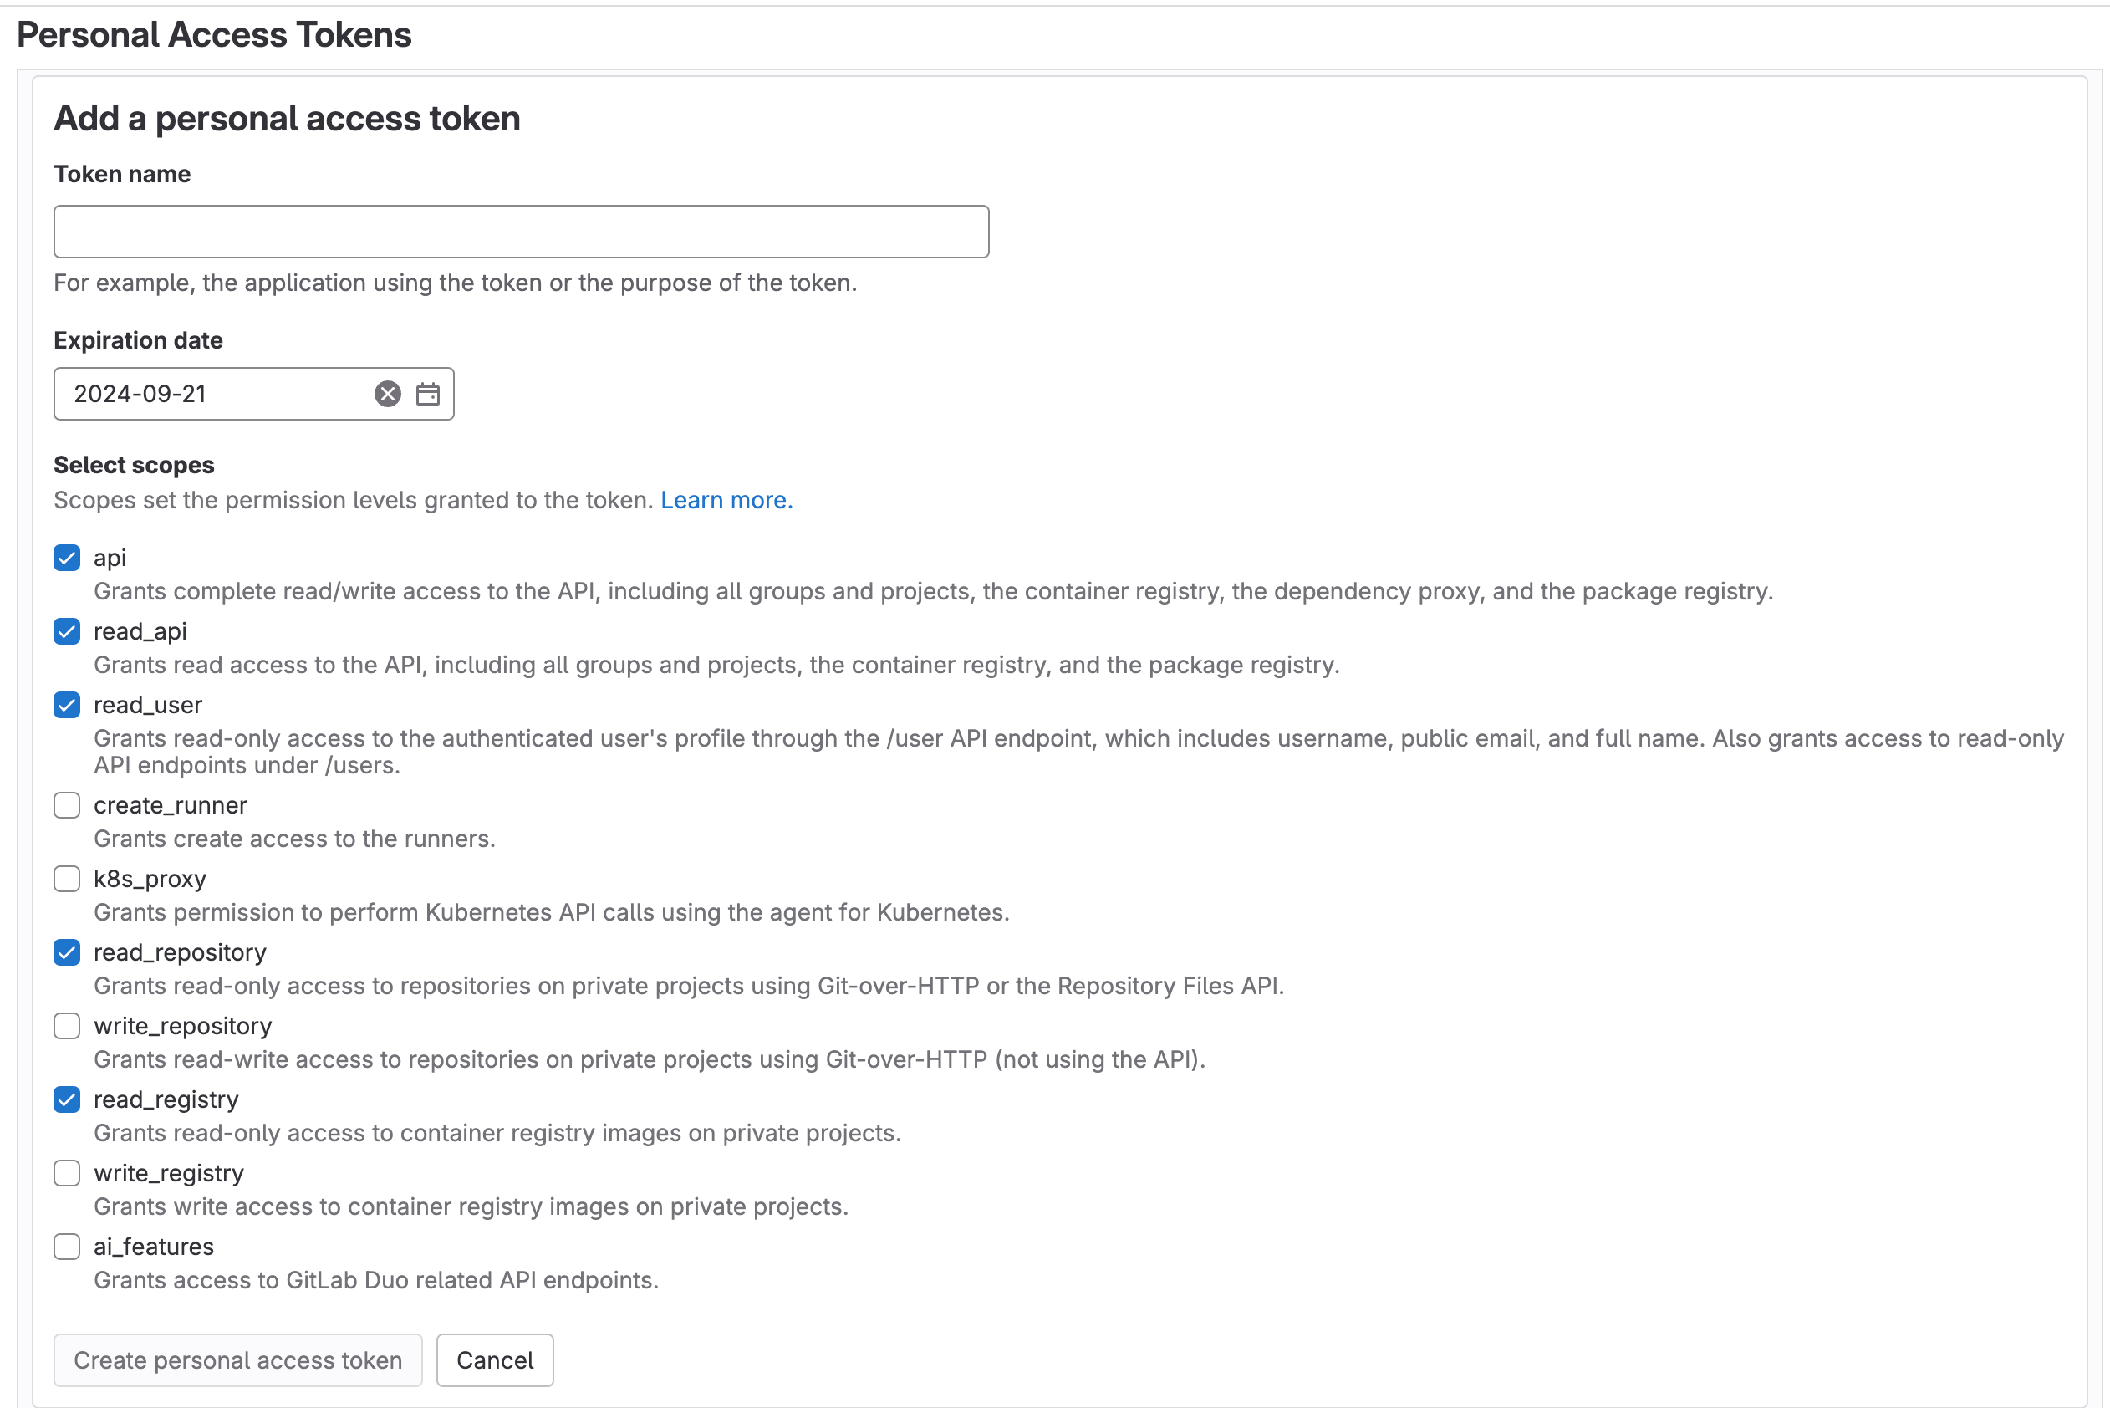Open the calendar date picker icon
Viewport: 2110px width, 1408px height.
pos(428,394)
